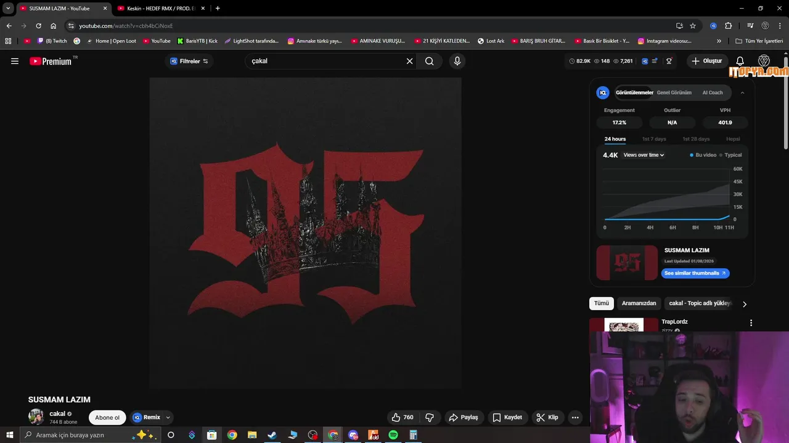This screenshot has height=443, width=789.
Task: Switch to AI Coach tab
Action: (x=713, y=92)
